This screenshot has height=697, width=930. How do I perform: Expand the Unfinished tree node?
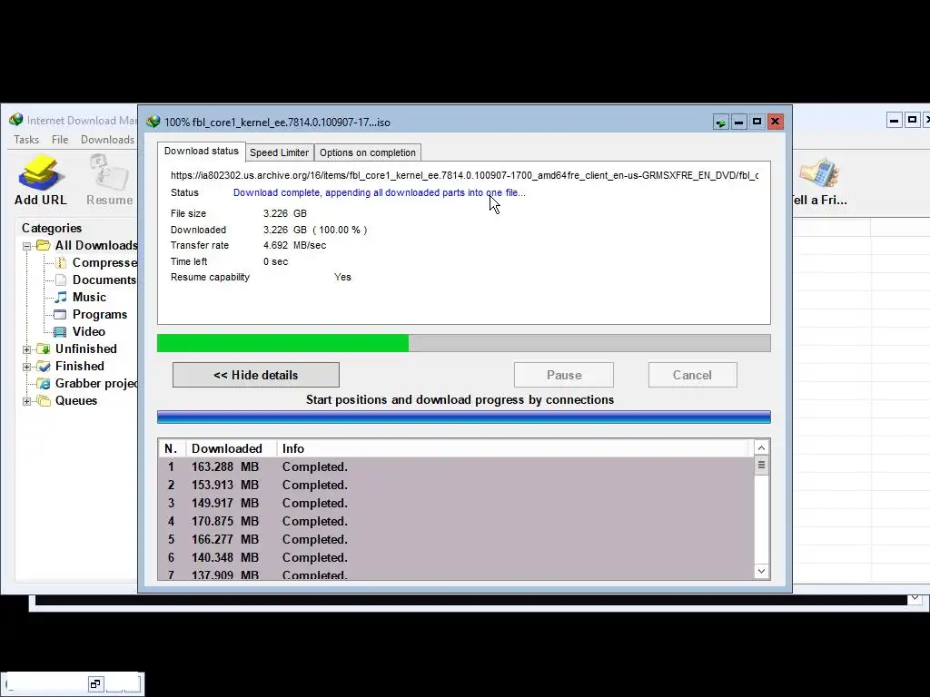[x=26, y=349]
